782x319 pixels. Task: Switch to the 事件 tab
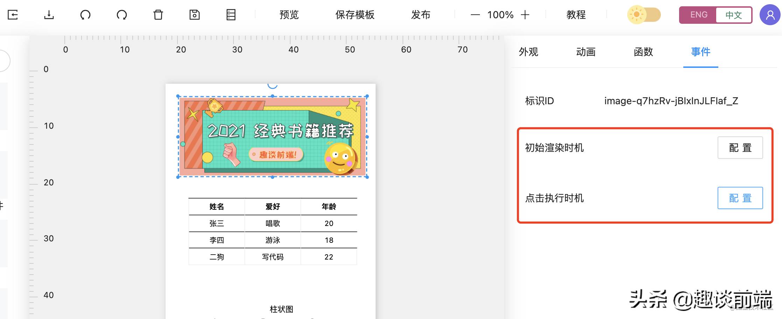(700, 52)
